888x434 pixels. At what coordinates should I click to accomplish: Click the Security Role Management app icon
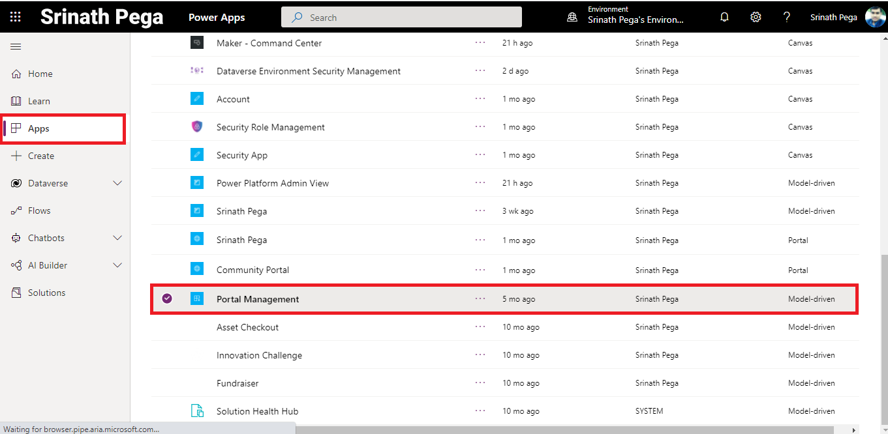(197, 126)
